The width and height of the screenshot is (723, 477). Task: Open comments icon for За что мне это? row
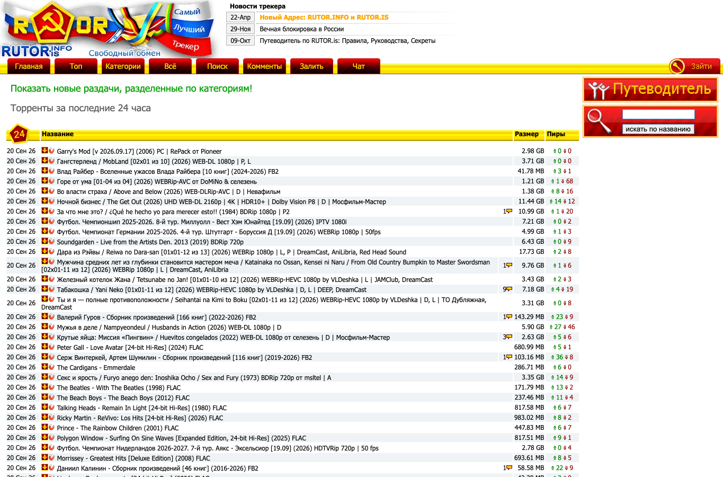click(509, 211)
